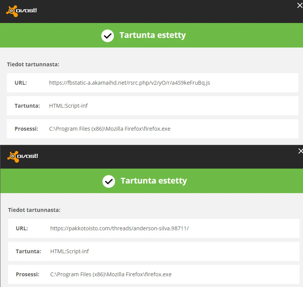Click the avast logo in bottom popup
Viewport: 303px width, 287px height.
(x=23, y=156)
